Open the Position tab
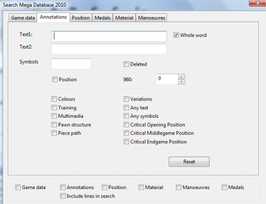266x204 pixels. [x=81, y=18]
